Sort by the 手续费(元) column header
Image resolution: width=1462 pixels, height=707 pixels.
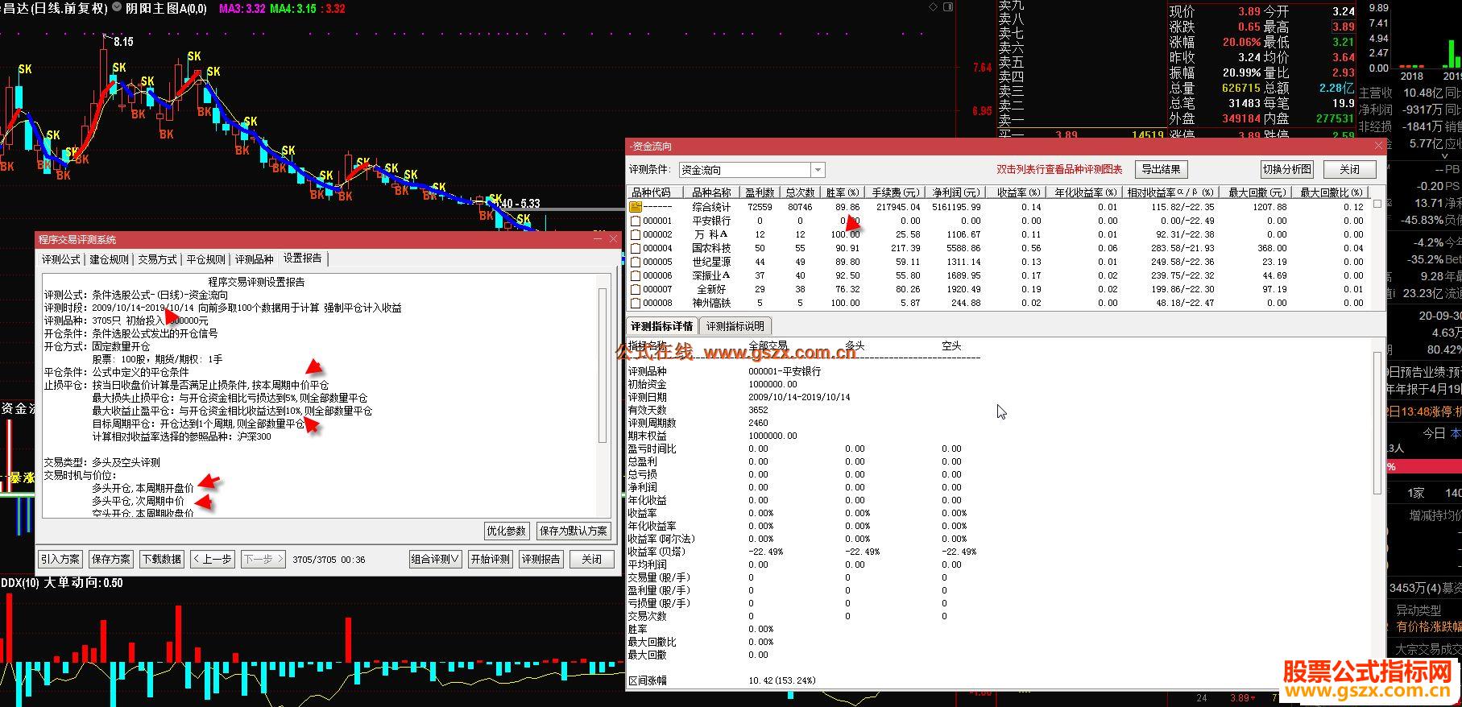(x=896, y=192)
